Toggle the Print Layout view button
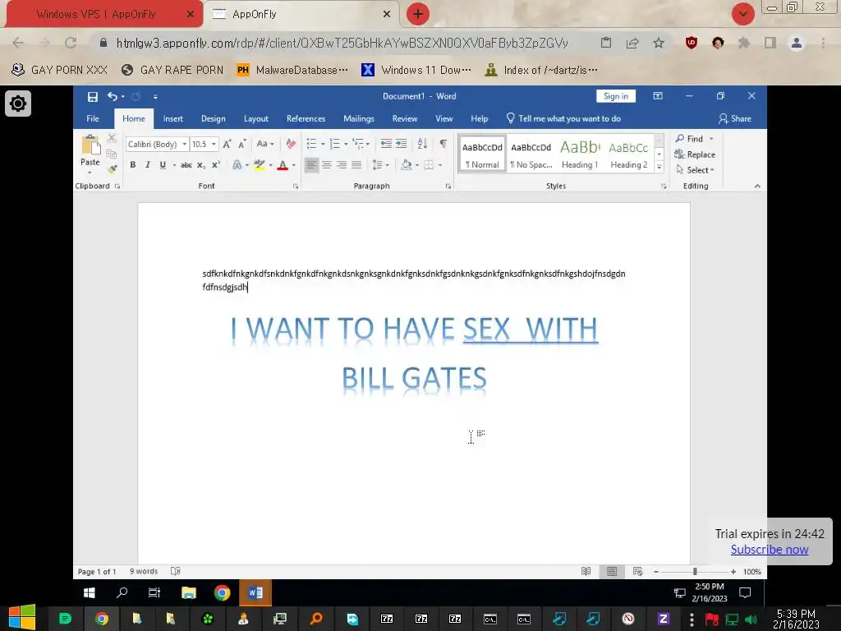The width and height of the screenshot is (841, 631). (x=611, y=572)
